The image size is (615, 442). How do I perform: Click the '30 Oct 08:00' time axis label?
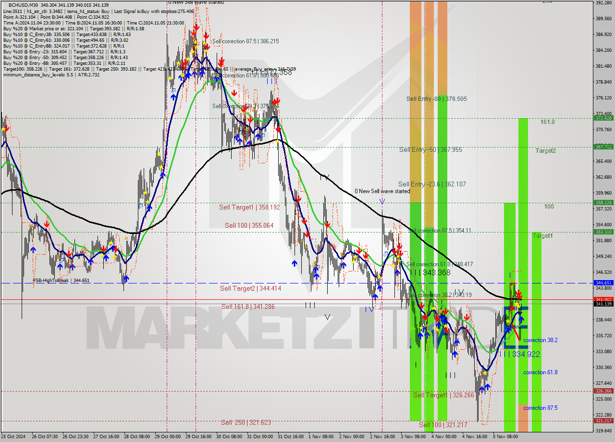point(229,437)
